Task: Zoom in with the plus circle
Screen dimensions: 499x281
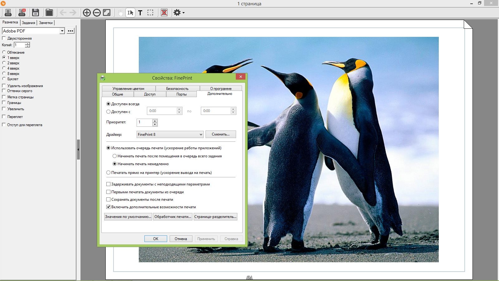Action: pyautogui.click(x=87, y=12)
